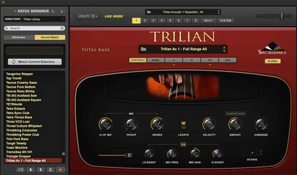297x175 pixels.
Task: Open the folder icon next to Trilian Ac 1 patch name
Action: pyautogui.click(x=143, y=49)
